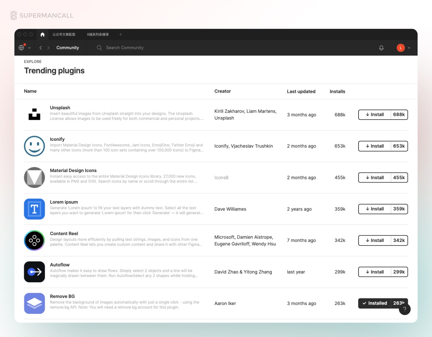Install Material Design Icons plugin
Image resolution: width=432 pixels, height=337 pixels.
click(x=375, y=178)
